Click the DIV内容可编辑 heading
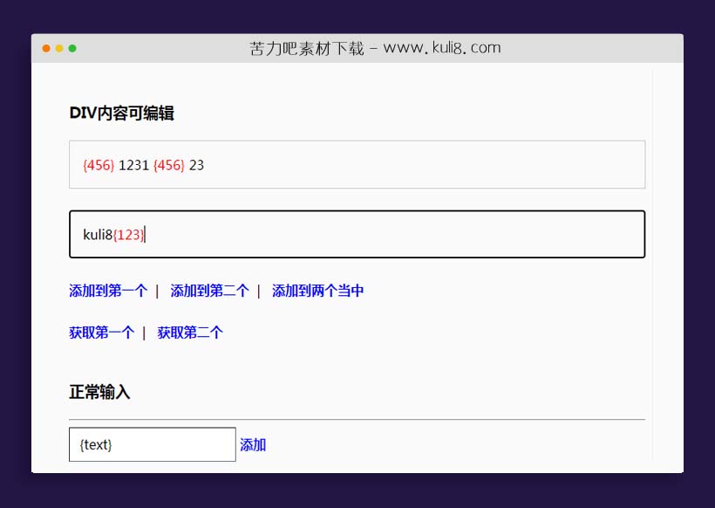Image resolution: width=715 pixels, height=508 pixels. tap(122, 113)
